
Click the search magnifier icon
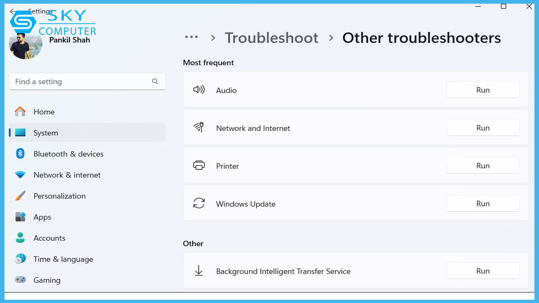(155, 82)
